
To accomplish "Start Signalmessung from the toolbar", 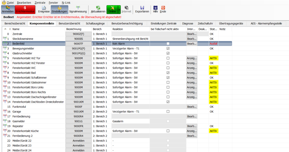I will tap(78, 9).
